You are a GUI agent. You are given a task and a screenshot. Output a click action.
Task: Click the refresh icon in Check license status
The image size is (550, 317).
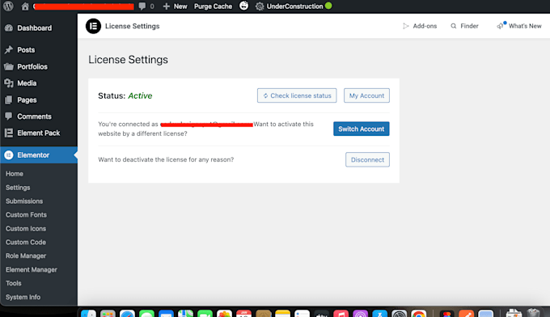pos(265,95)
